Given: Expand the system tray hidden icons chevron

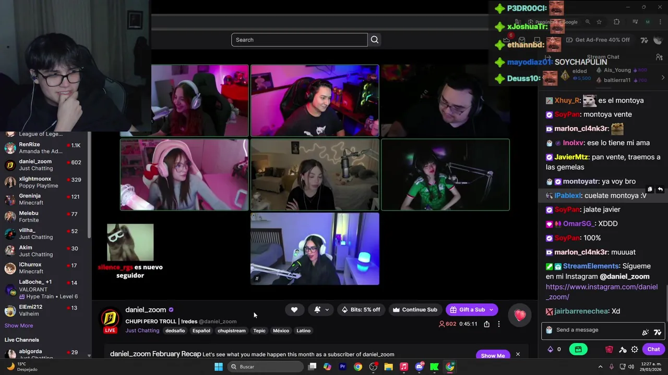Looking at the screenshot, I should tap(600, 367).
